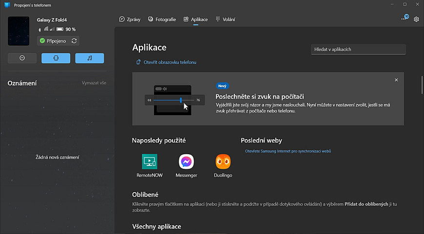Click the Připojeno connection status
The width and height of the screenshot is (424, 234).
pyautogui.click(x=53, y=41)
